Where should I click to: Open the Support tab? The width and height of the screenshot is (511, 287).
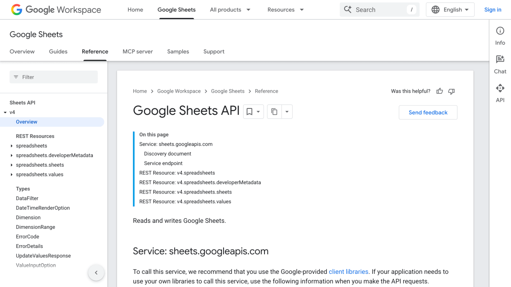pyautogui.click(x=214, y=51)
